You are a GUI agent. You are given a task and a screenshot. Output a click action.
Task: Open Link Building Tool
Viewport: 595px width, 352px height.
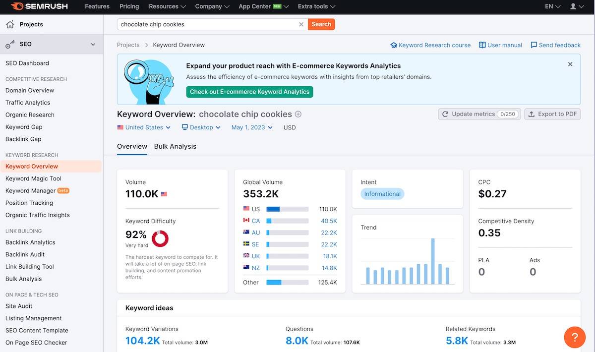[x=30, y=267]
